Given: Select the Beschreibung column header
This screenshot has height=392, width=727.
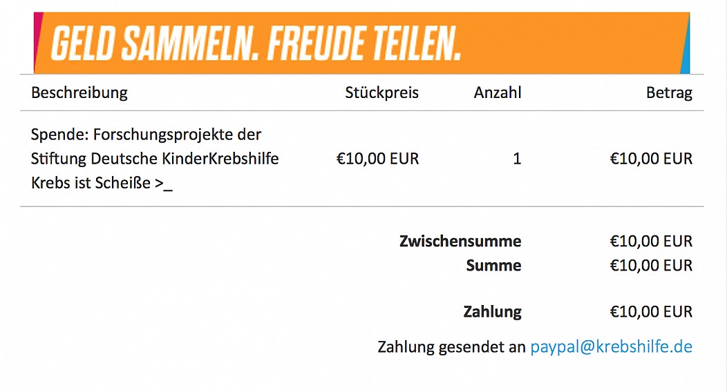Looking at the screenshot, I should 79,92.
